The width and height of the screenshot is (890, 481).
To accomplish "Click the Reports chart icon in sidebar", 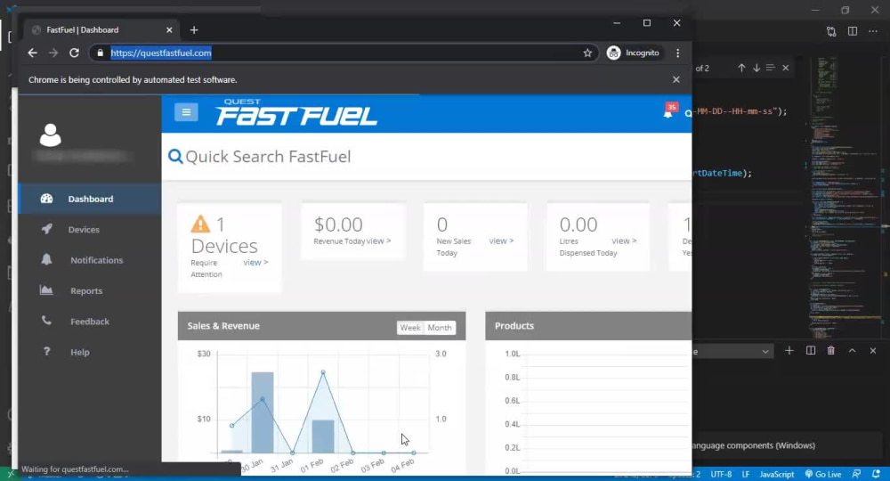I will tap(46, 290).
